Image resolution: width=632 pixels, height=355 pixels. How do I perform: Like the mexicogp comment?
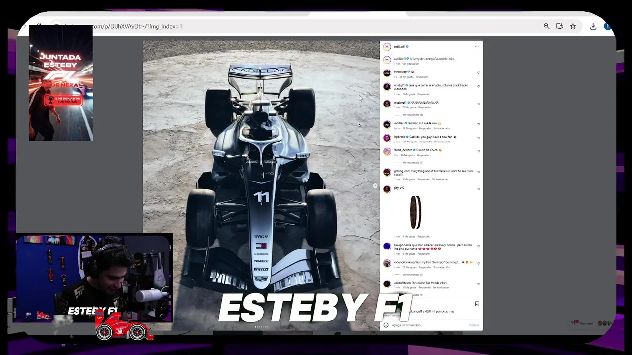478,73
